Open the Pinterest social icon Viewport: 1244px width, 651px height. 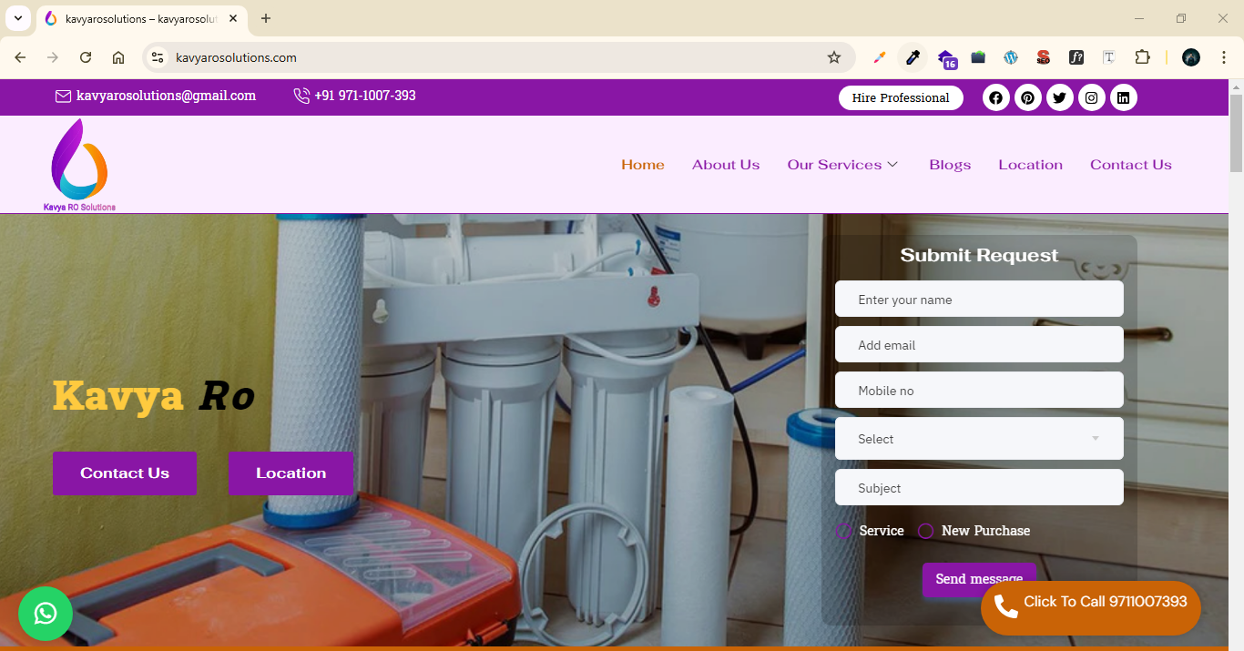1028,97
